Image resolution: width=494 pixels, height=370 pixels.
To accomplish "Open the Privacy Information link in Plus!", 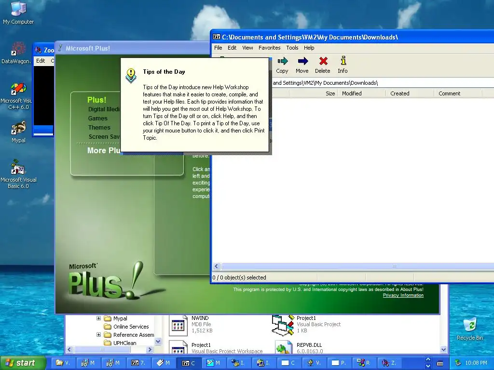I will click(403, 295).
